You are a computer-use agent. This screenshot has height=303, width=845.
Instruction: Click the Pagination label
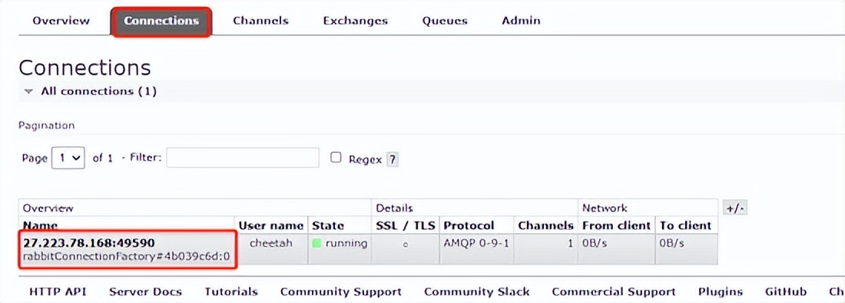(x=47, y=125)
